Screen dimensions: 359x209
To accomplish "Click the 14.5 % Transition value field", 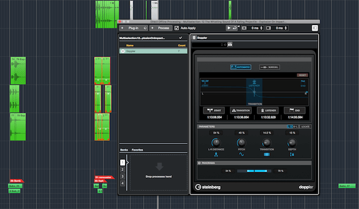I will [267, 133].
